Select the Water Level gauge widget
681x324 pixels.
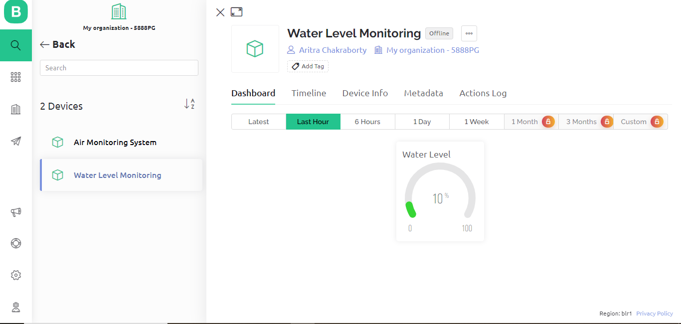point(440,191)
